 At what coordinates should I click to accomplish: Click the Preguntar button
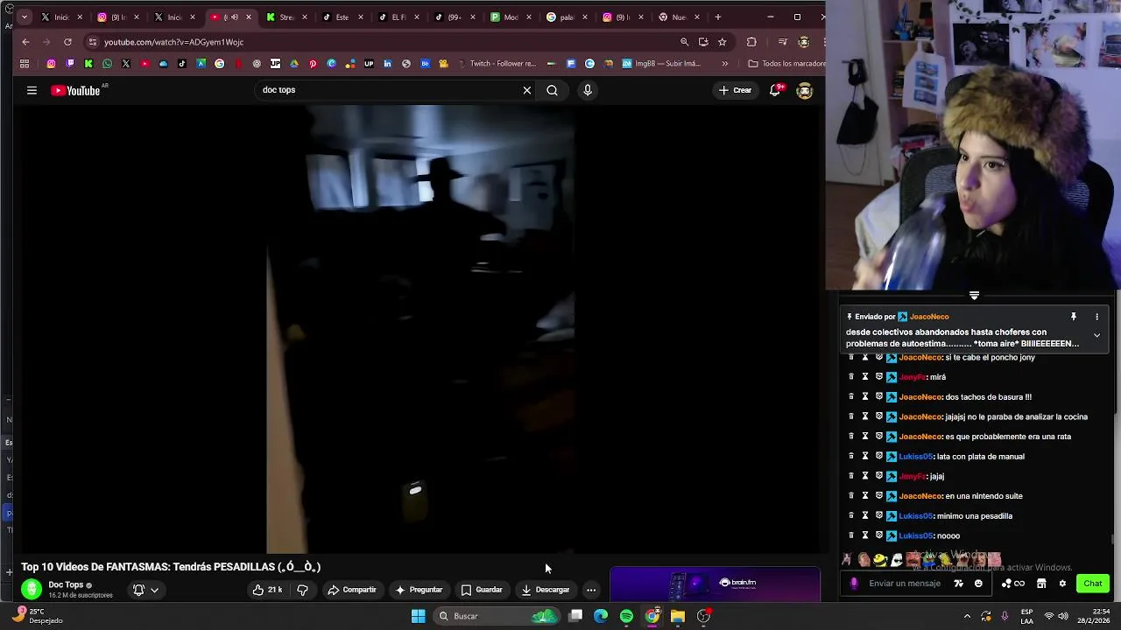click(419, 590)
